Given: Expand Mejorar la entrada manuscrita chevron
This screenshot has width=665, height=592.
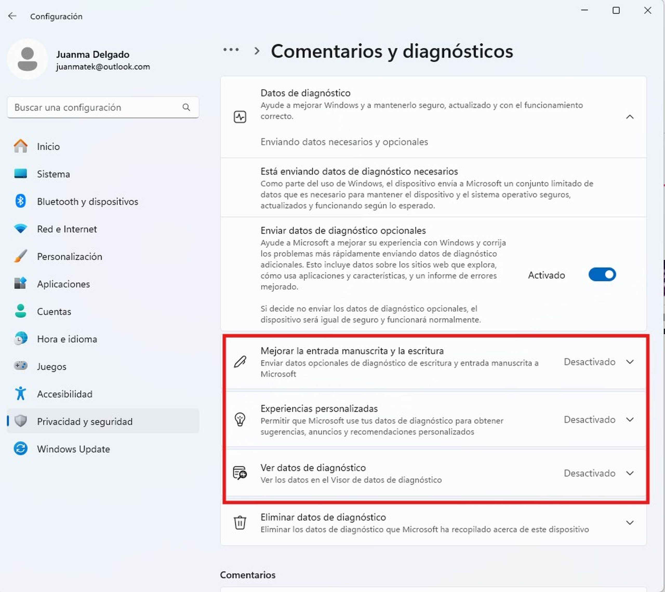Looking at the screenshot, I should pos(630,362).
